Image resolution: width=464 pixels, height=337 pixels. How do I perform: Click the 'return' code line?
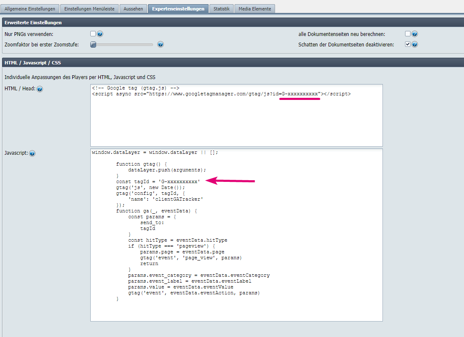(149, 263)
